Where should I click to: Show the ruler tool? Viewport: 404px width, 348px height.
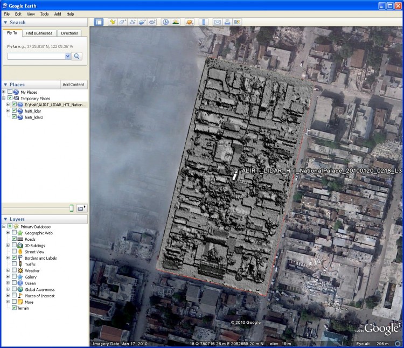point(204,22)
